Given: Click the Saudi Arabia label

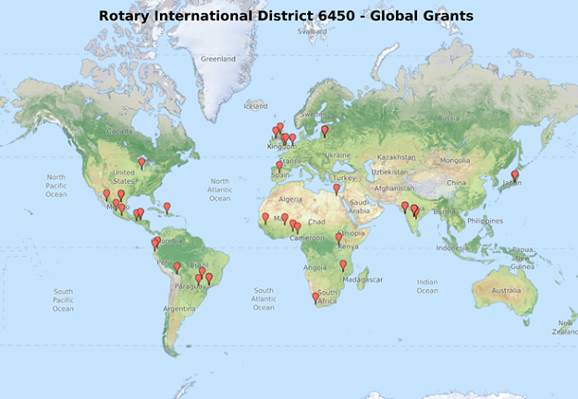Looking at the screenshot, I should pyautogui.click(x=359, y=207).
